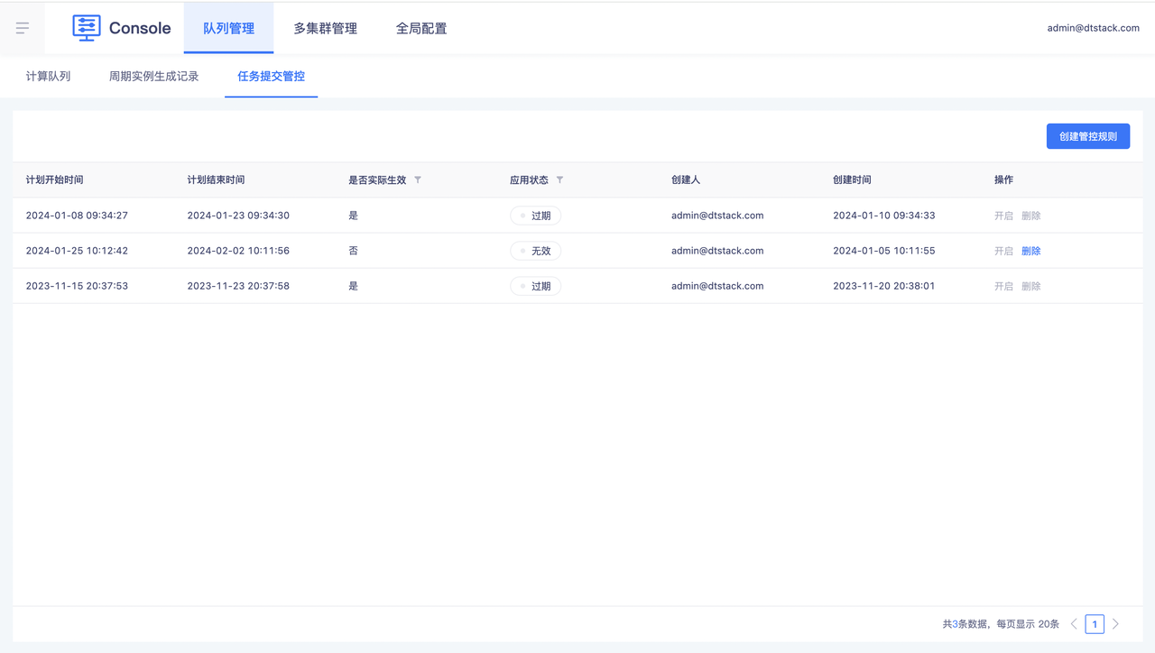Click created time 2023-11-20 20:38:01
1155x653 pixels.
click(883, 286)
